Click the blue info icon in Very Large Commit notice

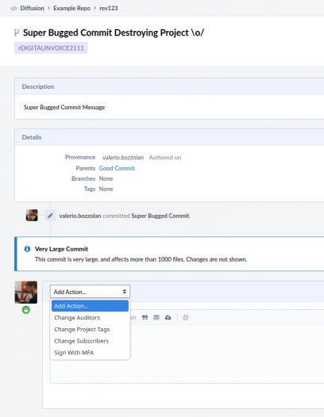tap(27, 249)
